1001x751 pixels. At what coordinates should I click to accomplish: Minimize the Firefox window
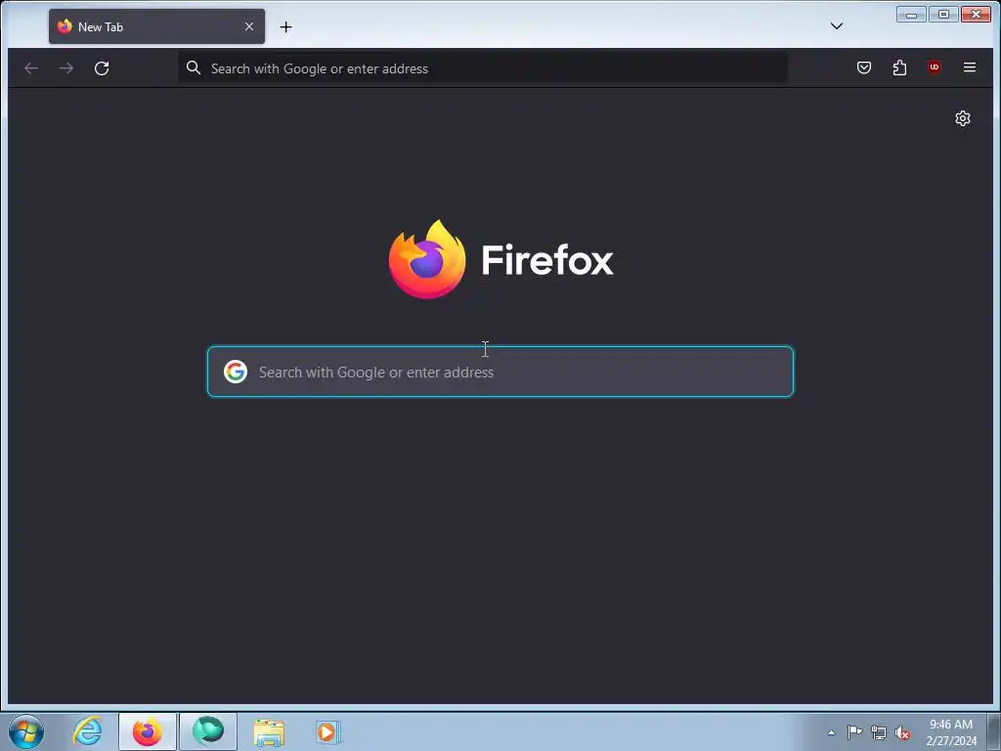911,14
